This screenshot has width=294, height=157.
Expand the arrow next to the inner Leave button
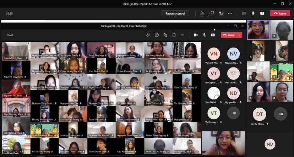pyautogui.click(x=240, y=35)
